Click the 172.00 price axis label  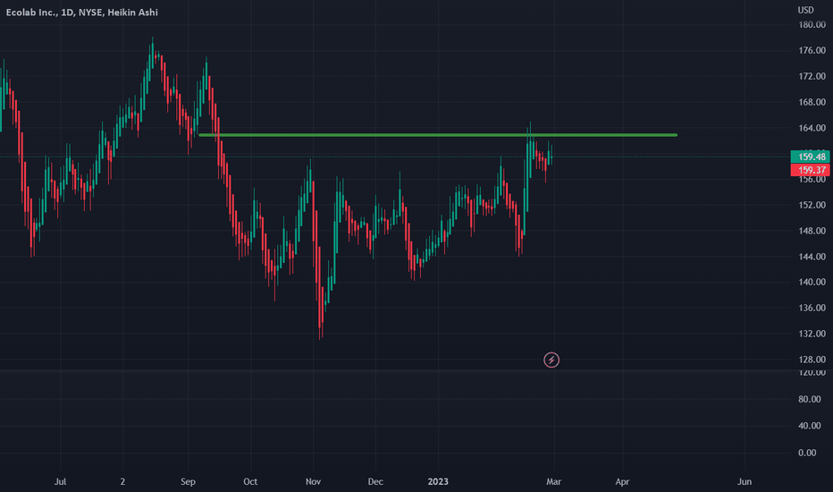point(812,76)
